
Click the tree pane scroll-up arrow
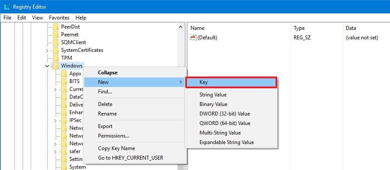tap(180, 27)
